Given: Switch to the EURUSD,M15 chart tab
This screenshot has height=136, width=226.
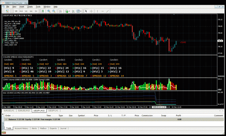Looking at the screenshot, I should click(24, 111).
